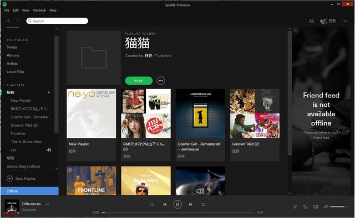Viewport: 355px width, 218px height.
Task: Click the green PLAY button
Action: pyautogui.click(x=139, y=81)
